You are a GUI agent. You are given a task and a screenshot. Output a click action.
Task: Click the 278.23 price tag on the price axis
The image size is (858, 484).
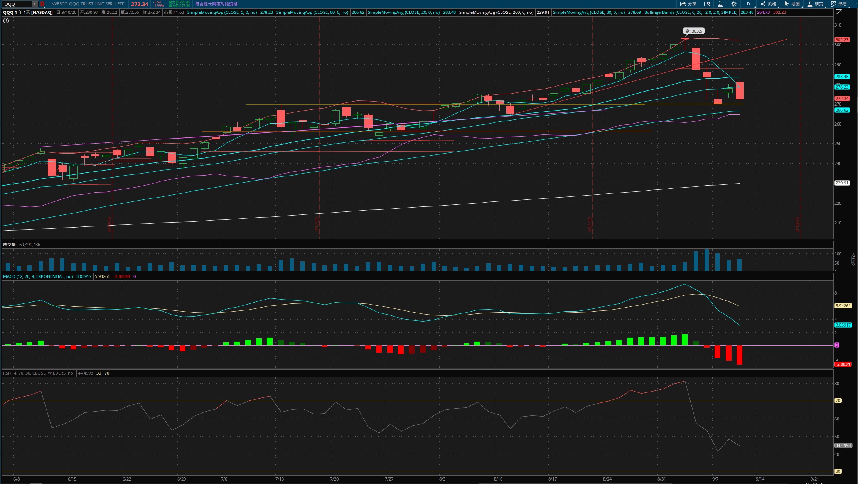click(842, 87)
